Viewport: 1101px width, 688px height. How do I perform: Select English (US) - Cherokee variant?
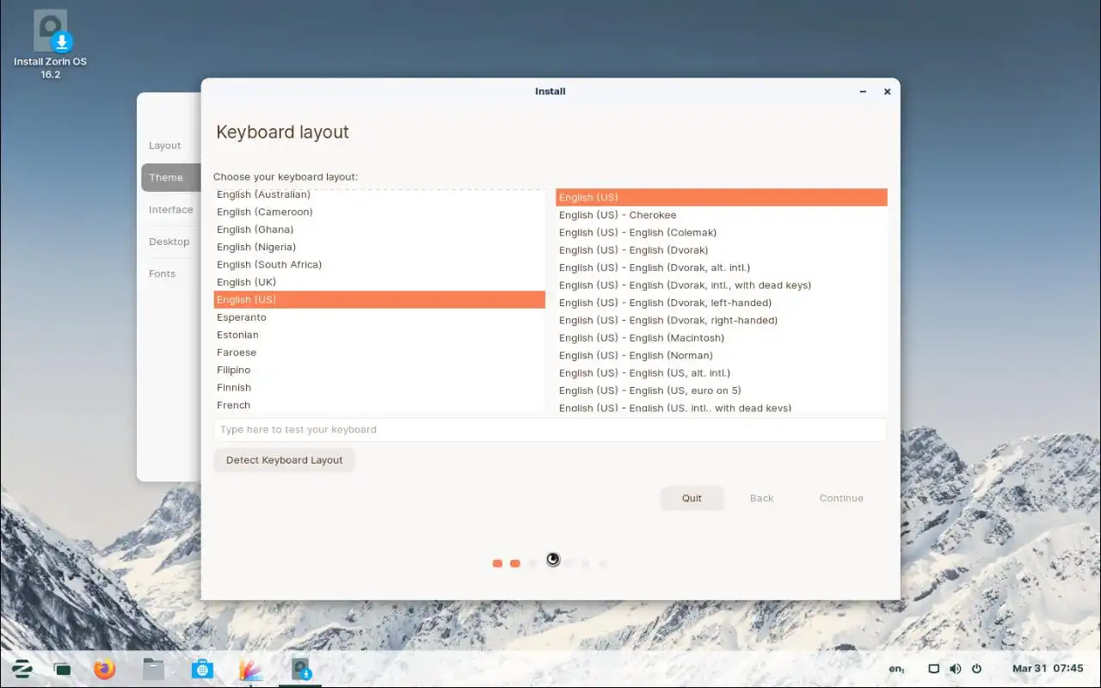722,215
